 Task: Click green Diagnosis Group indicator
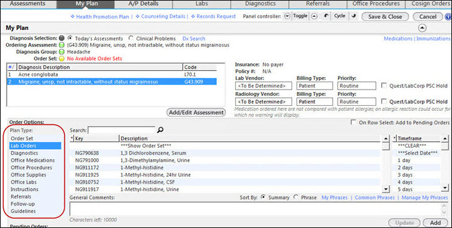[x=61, y=52]
